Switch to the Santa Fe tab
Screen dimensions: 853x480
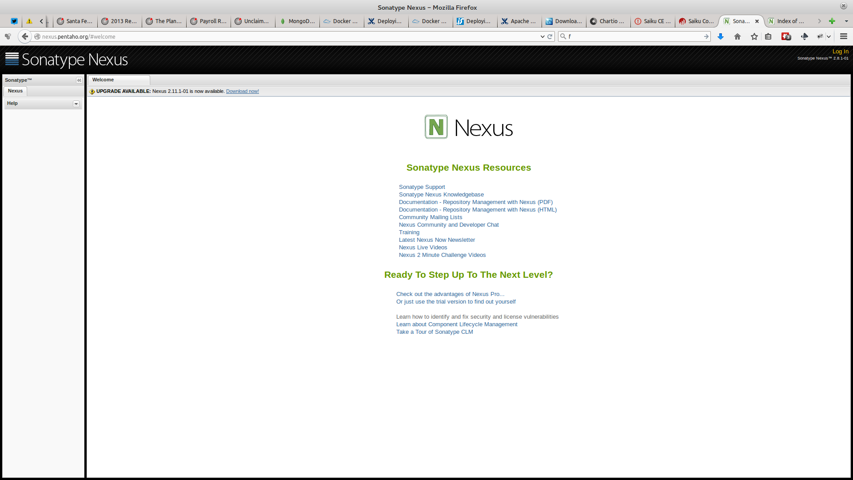[x=76, y=21]
